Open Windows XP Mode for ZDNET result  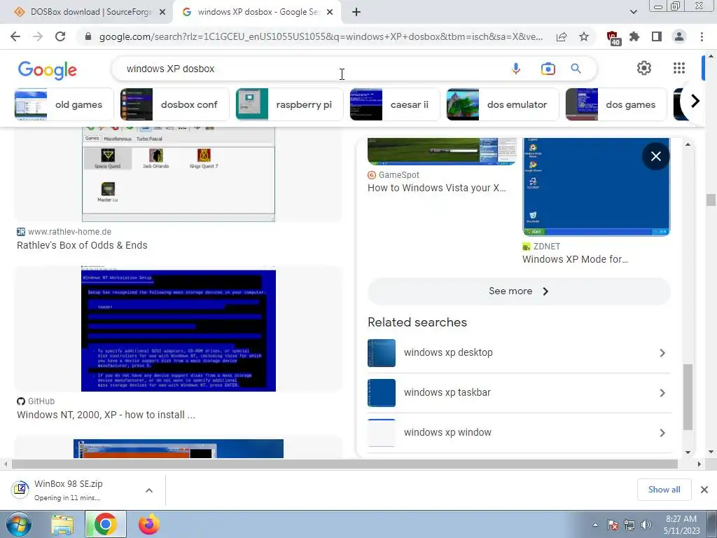click(x=575, y=259)
